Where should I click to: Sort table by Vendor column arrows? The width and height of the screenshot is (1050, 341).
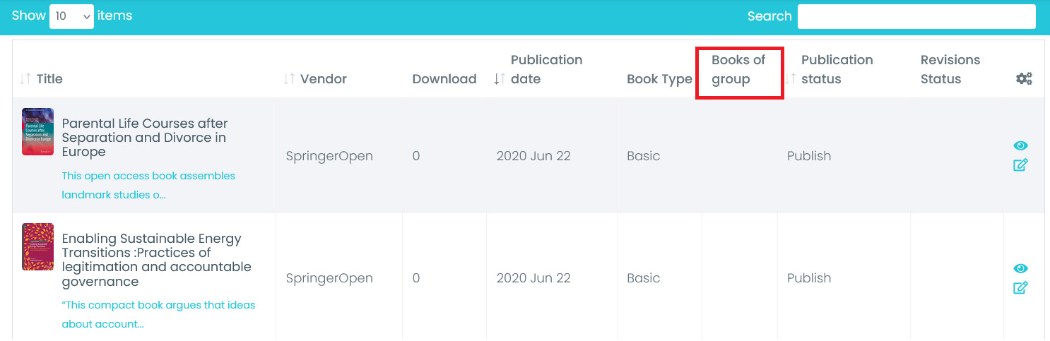pos(289,79)
